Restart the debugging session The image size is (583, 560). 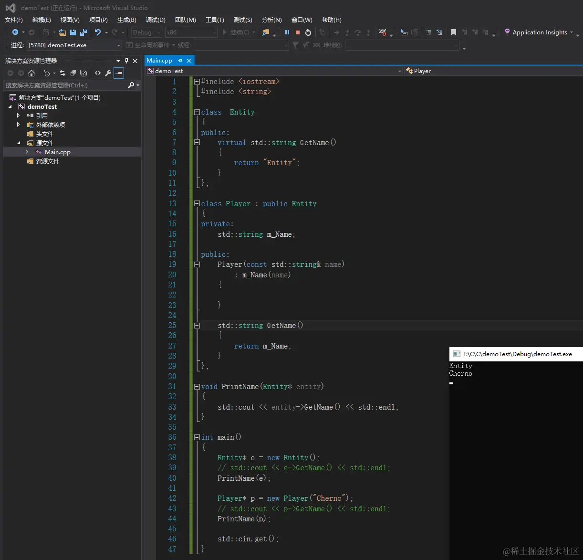pyautogui.click(x=308, y=32)
